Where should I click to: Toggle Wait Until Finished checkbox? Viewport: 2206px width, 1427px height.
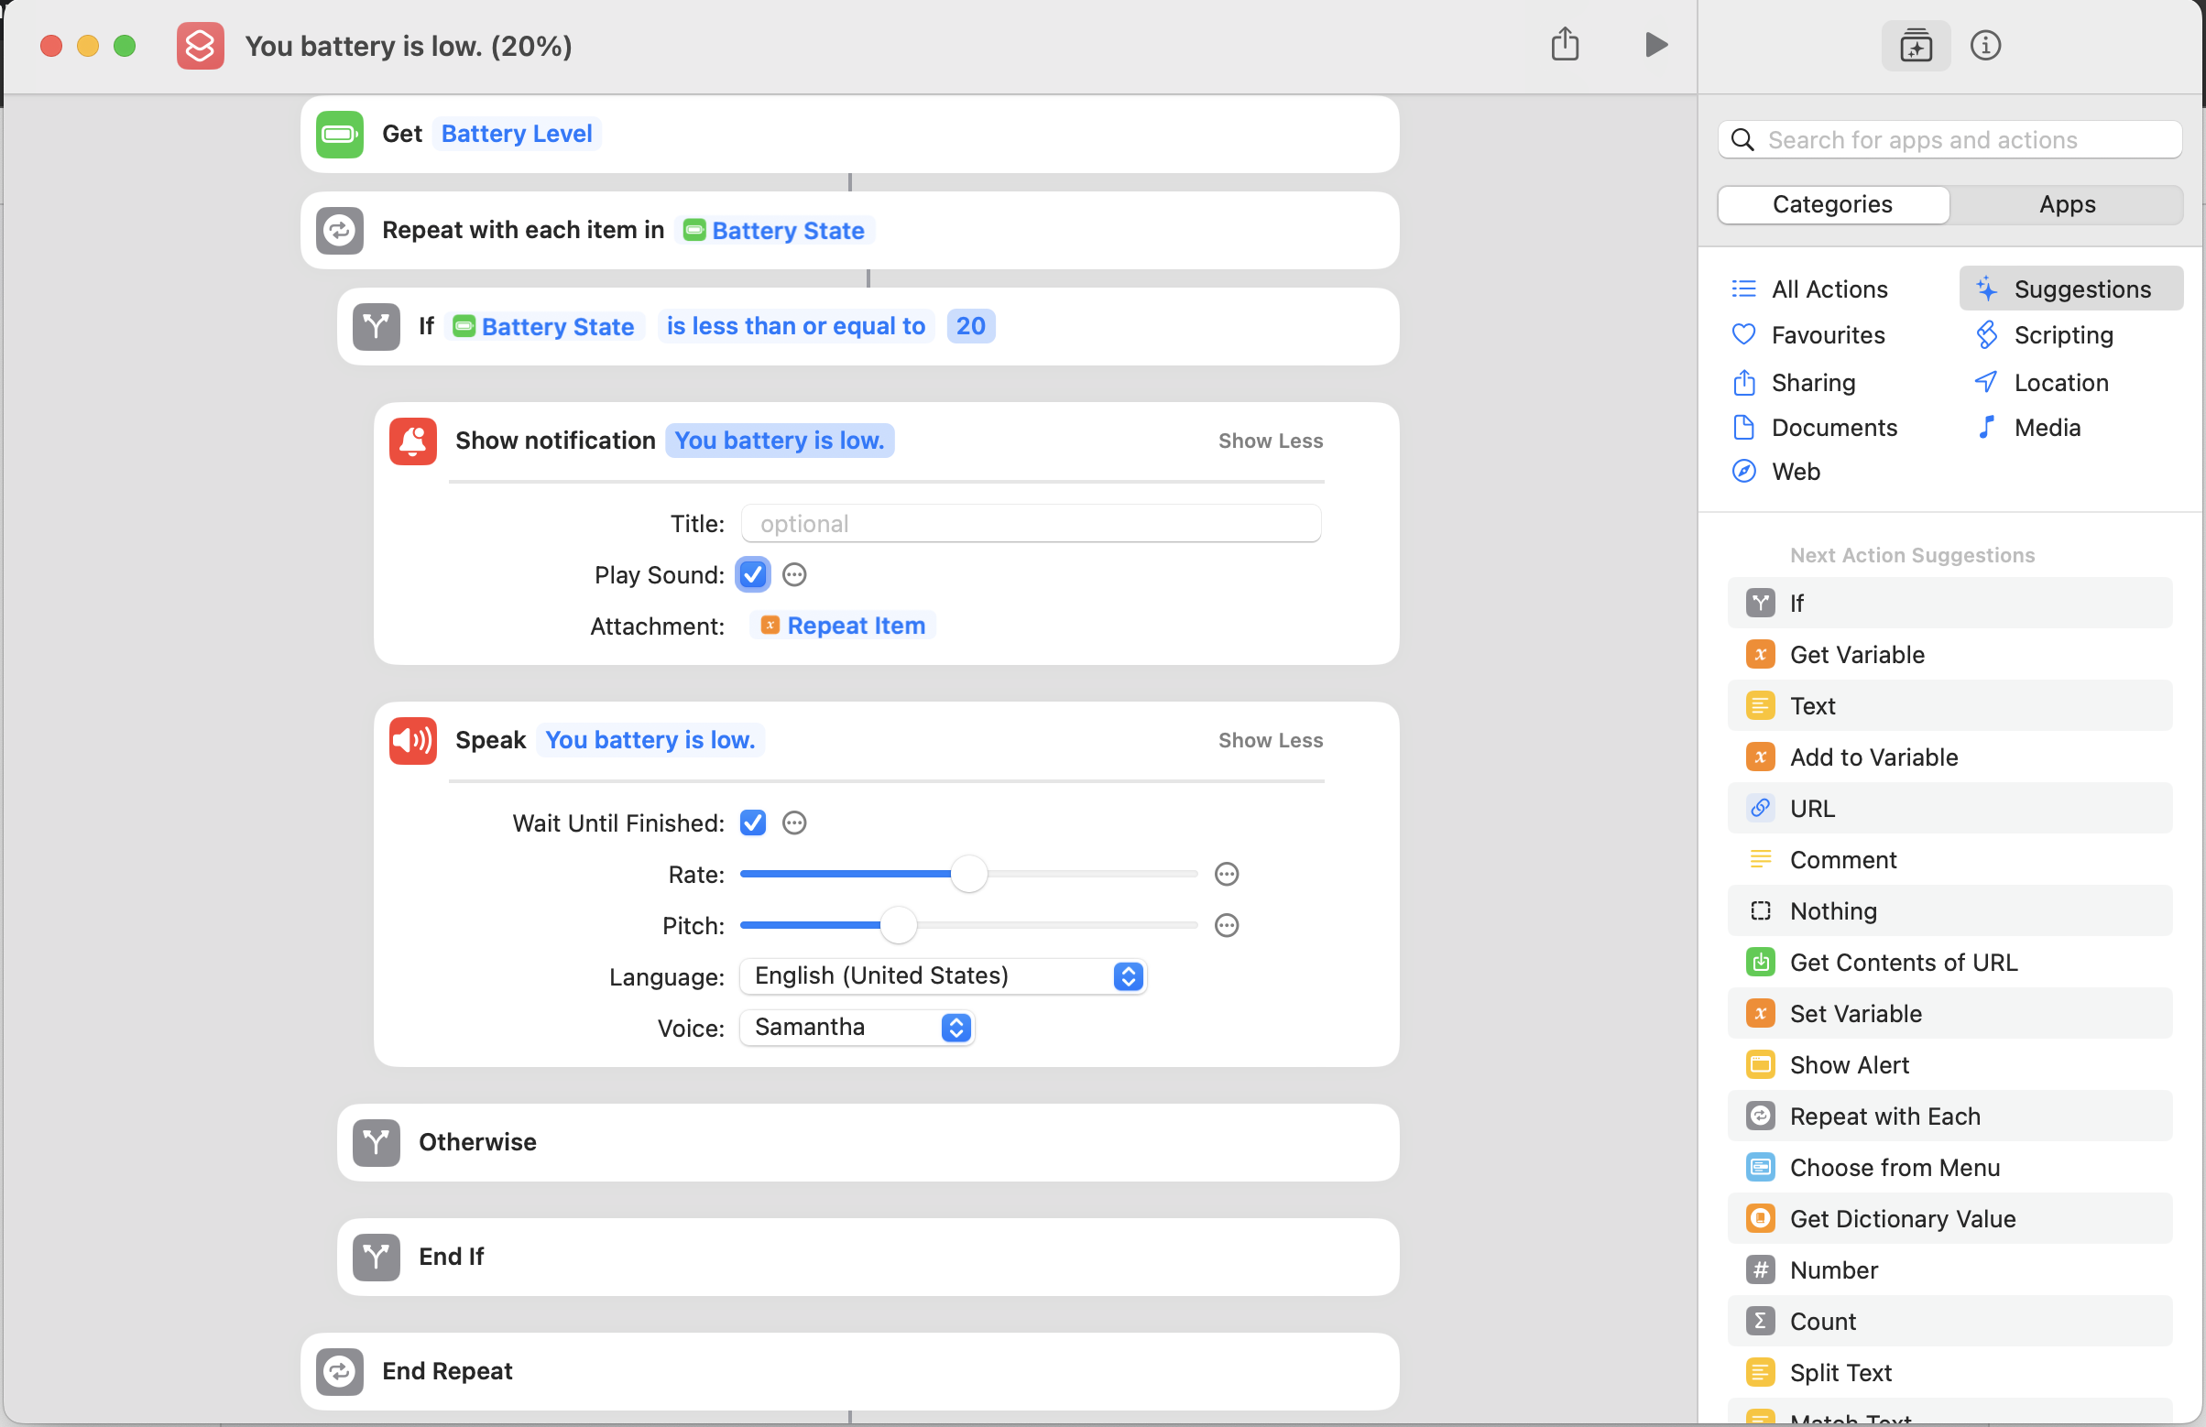pyautogui.click(x=753, y=822)
